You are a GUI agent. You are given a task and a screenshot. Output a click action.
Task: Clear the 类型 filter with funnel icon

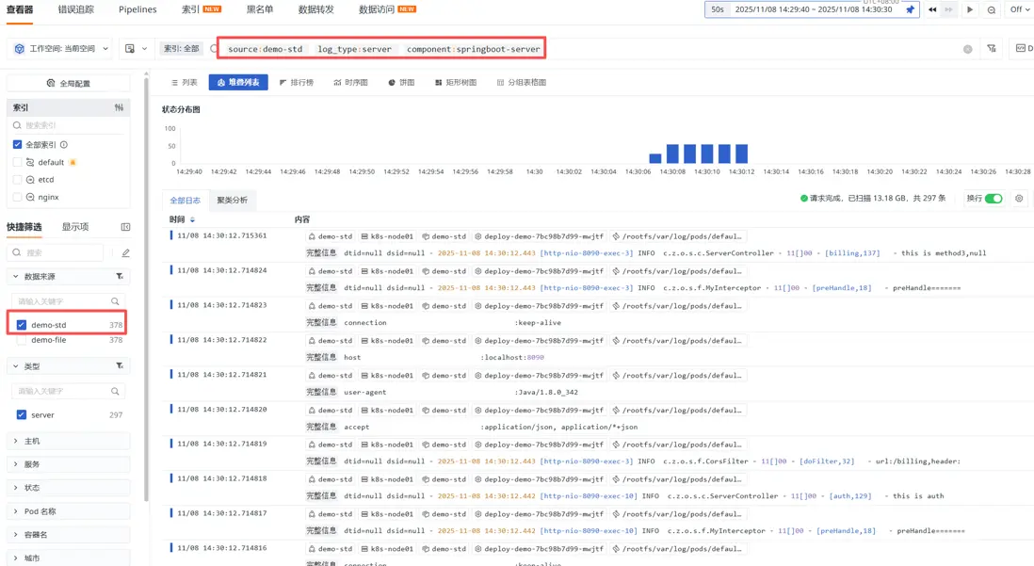pos(120,366)
